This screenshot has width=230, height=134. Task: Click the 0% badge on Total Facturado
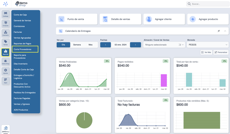165,100
